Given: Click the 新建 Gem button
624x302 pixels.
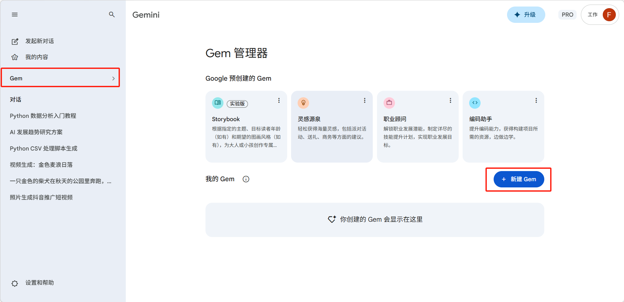Looking at the screenshot, I should pyautogui.click(x=518, y=179).
